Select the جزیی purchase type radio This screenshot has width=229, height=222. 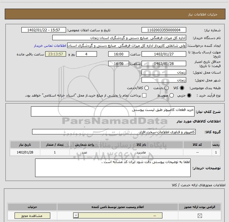(189, 95)
